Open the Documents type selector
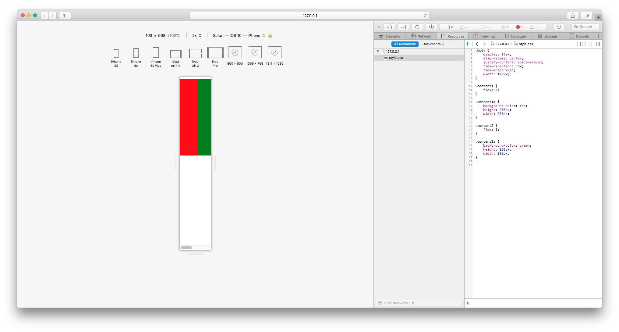Viewport: 619px width, 332px height. point(433,44)
